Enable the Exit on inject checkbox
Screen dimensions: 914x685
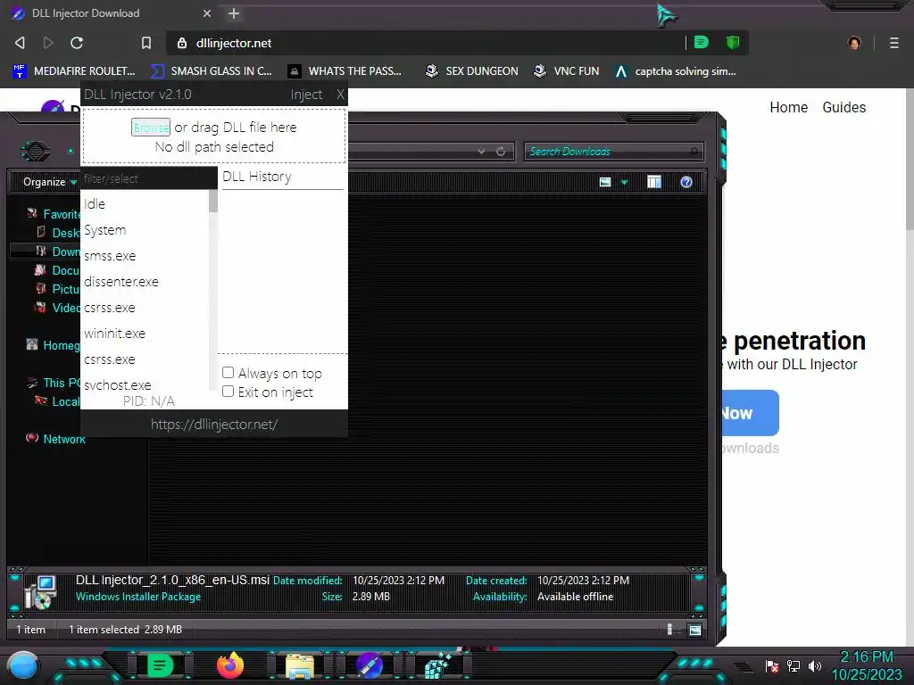228,392
